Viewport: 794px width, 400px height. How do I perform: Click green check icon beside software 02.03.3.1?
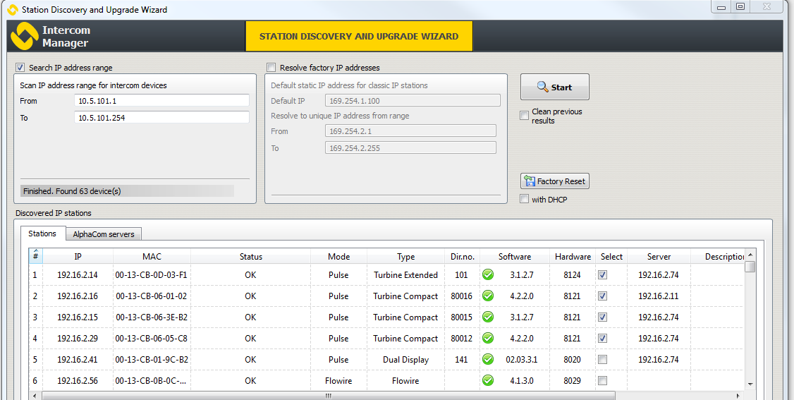click(488, 360)
